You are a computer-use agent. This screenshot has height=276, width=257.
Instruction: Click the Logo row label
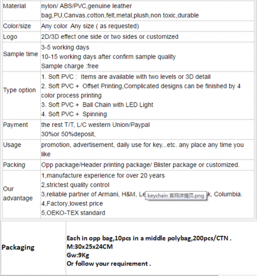coord(10,37)
